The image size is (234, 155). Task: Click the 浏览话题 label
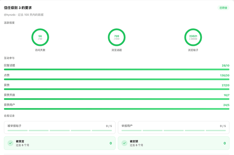point(117,50)
